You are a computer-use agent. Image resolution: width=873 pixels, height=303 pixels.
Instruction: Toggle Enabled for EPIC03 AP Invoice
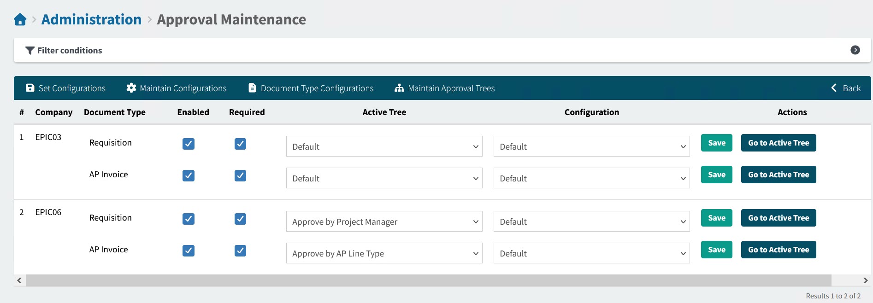(x=189, y=175)
